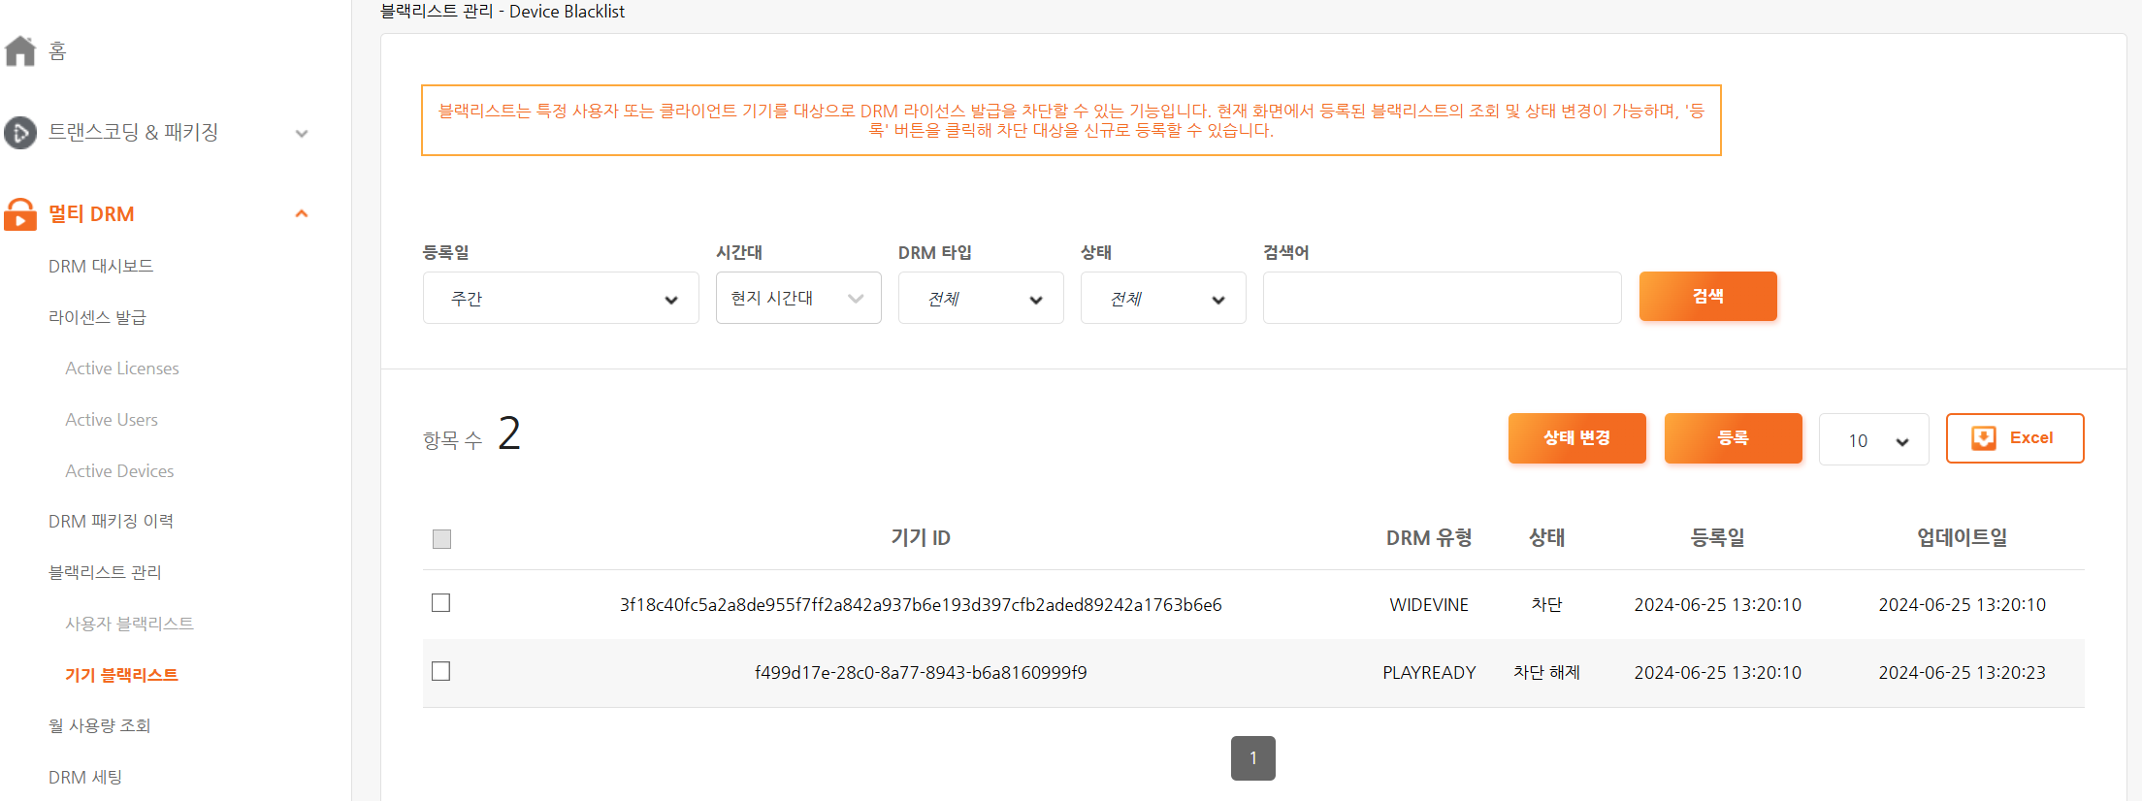
Task: Toggle the select-all header checkbox
Action: click(441, 539)
